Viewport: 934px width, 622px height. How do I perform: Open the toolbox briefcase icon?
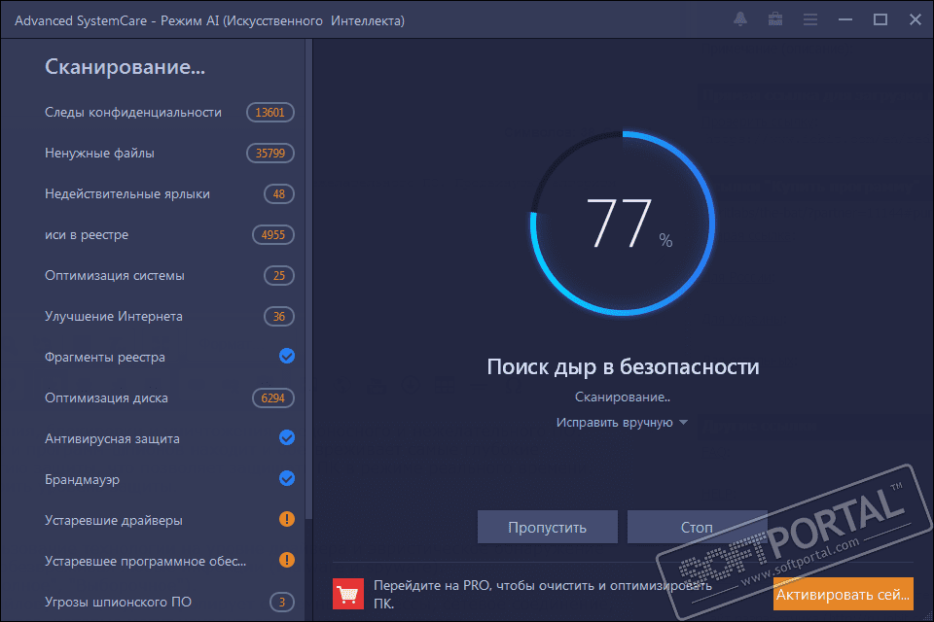coord(775,19)
